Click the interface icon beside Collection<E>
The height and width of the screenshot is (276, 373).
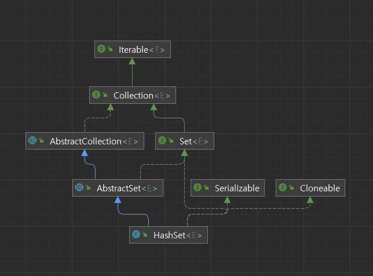coord(96,96)
